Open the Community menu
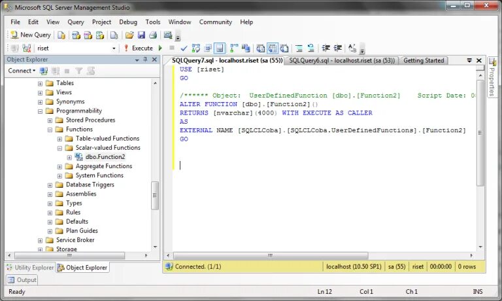502x301 pixels. 216,22
